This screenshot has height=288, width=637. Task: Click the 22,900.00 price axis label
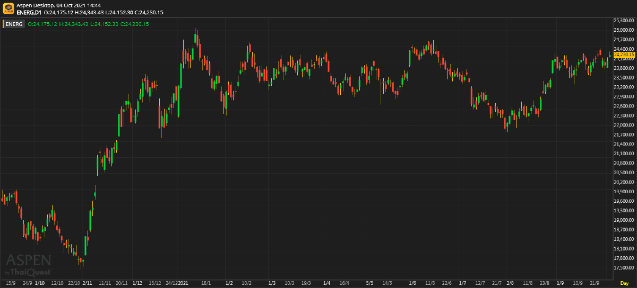[624, 96]
